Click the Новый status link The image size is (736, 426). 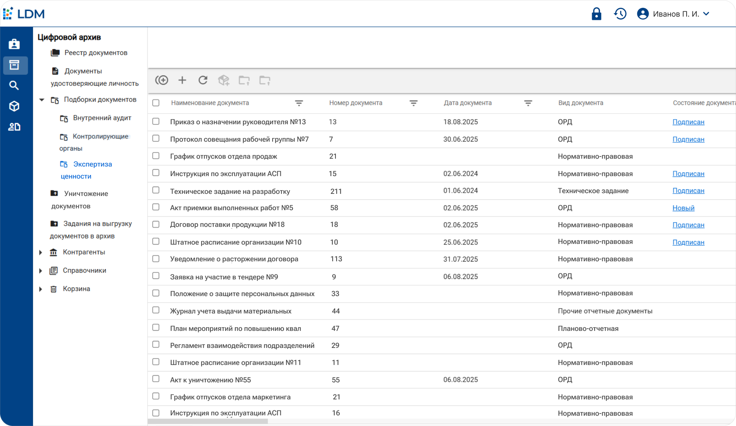tap(683, 208)
